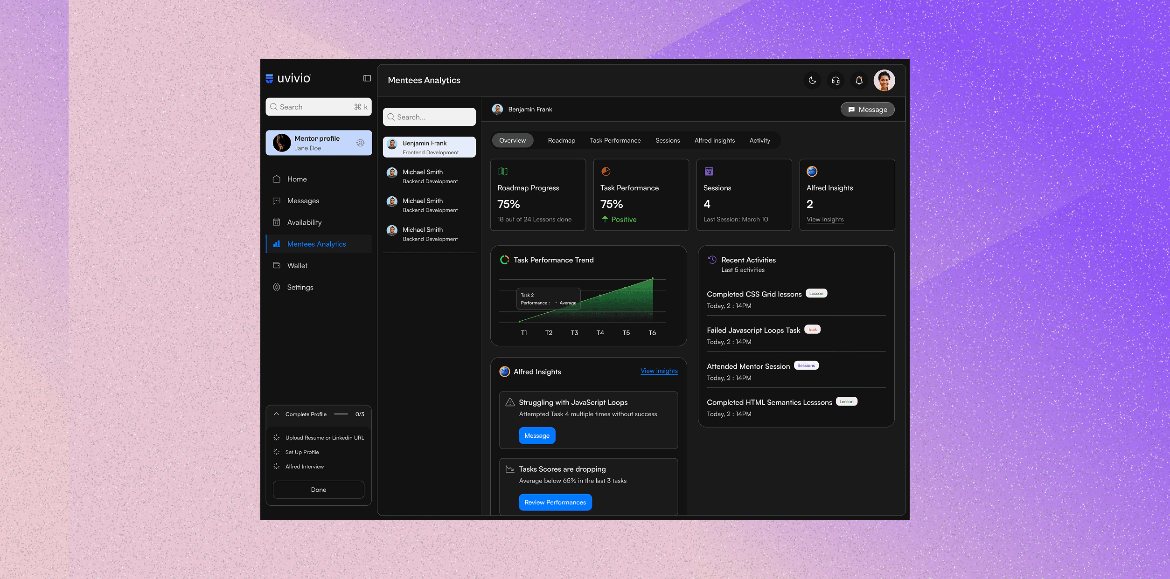Open the Mentor profile Jane Doe card
This screenshot has width=1170, height=579.
[319, 143]
